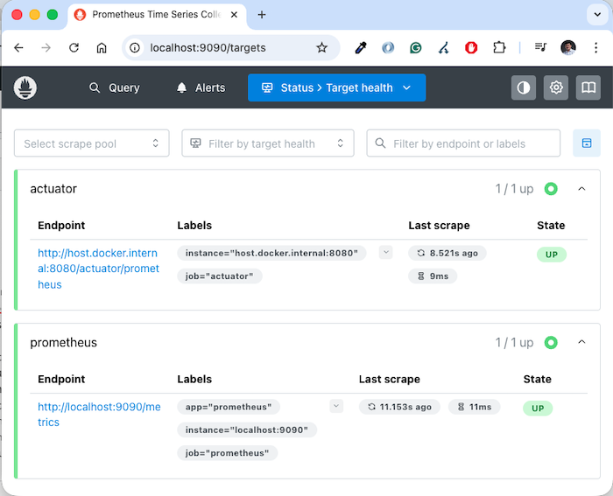Click the collapse-all pools icon button
The image size is (613, 496).
click(587, 143)
